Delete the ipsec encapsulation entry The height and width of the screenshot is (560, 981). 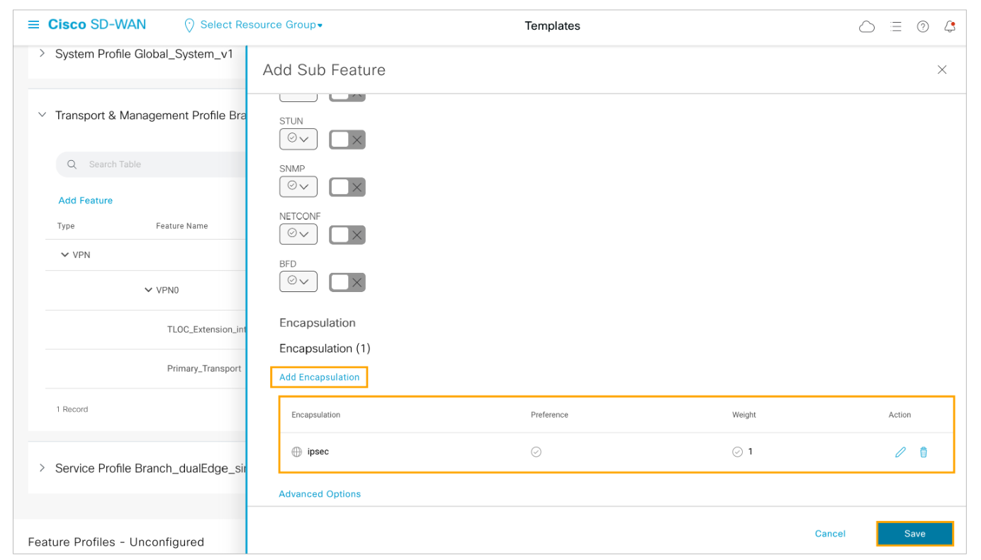pos(924,452)
